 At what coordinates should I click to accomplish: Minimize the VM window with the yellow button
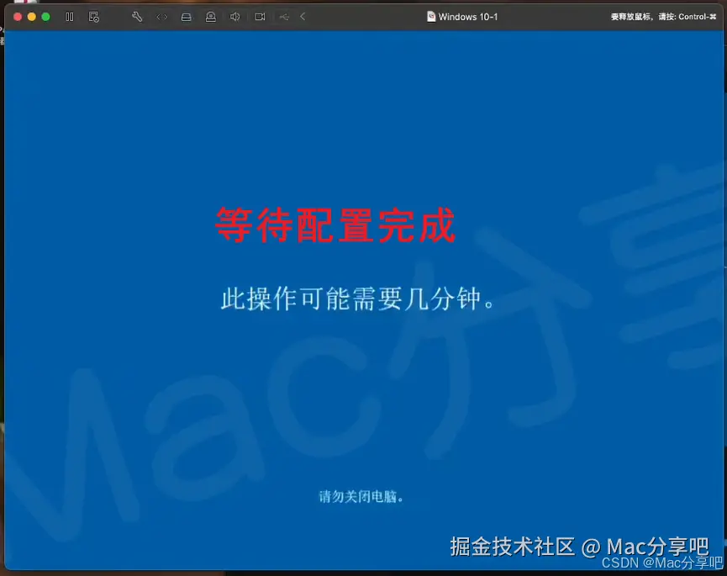(x=30, y=16)
